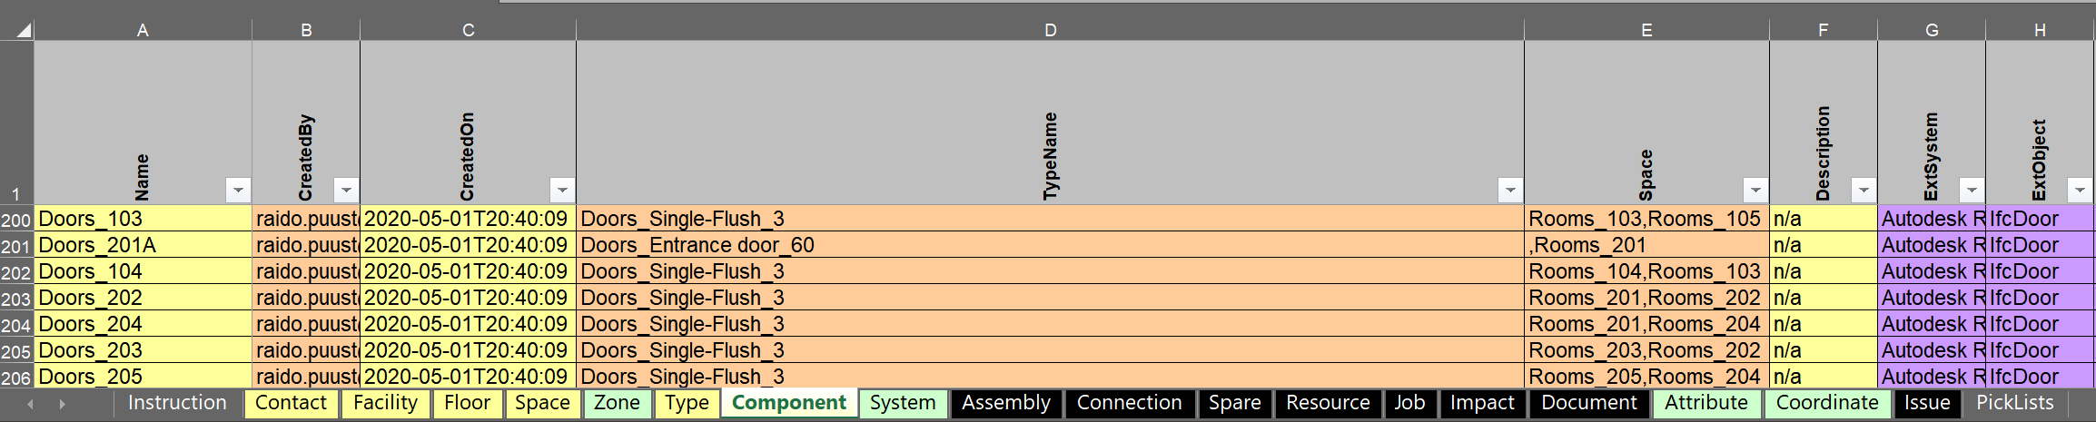Switch to the Contact sheet tab
This screenshot has height=422, width=2096.
click(291, 403)
